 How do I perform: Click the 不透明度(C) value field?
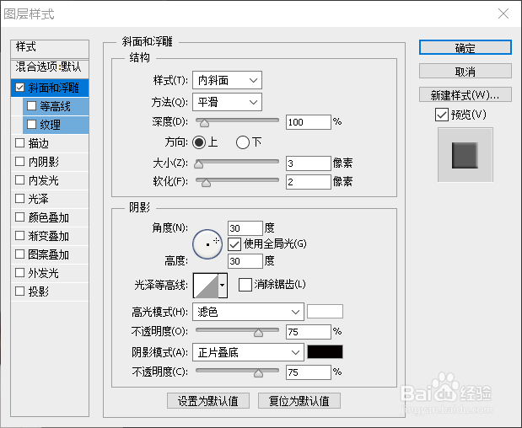[x=309, y=372]
